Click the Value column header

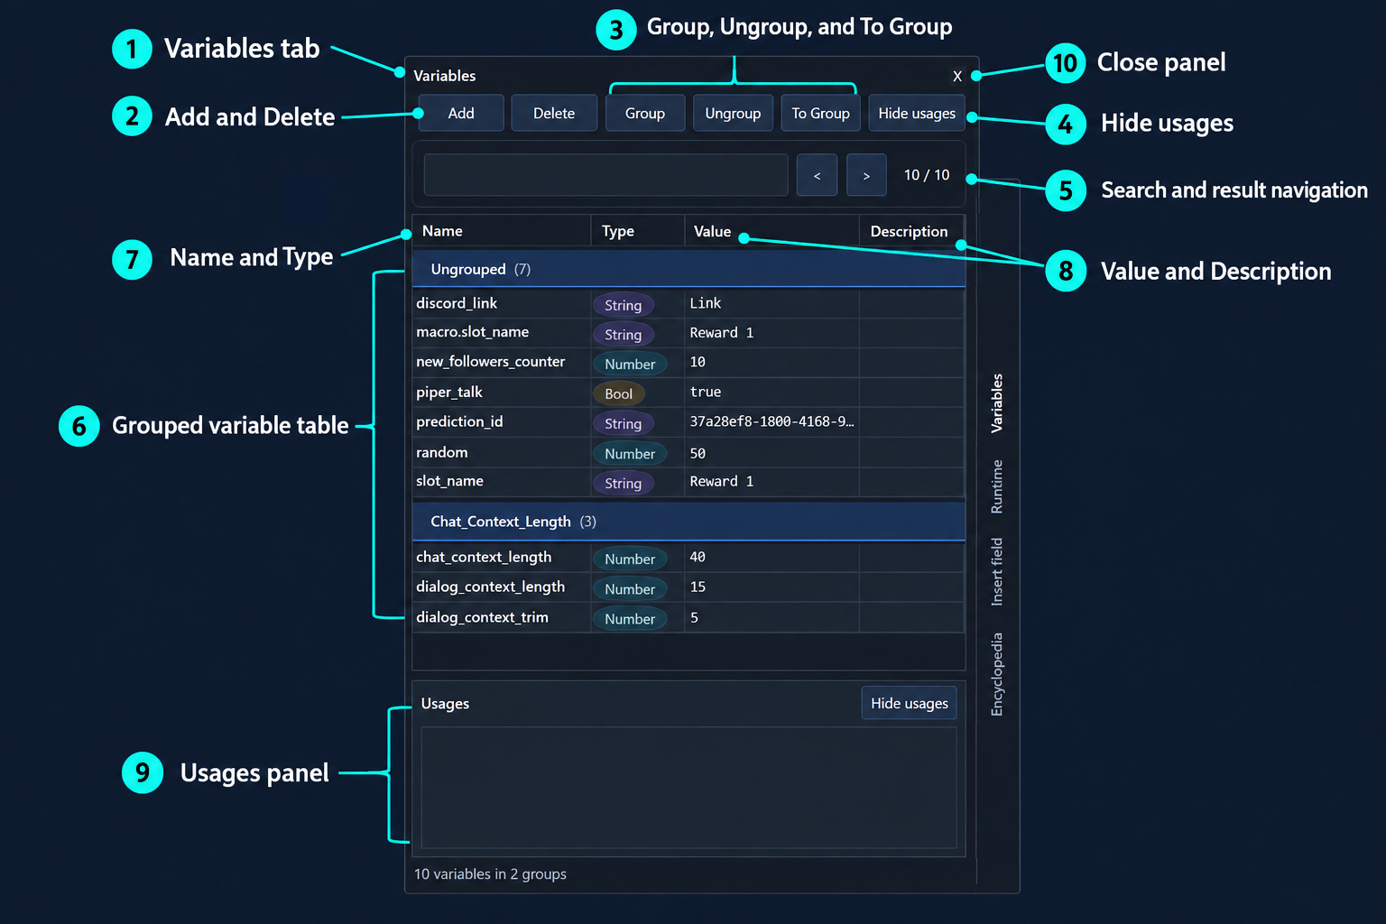coord(772,231)
